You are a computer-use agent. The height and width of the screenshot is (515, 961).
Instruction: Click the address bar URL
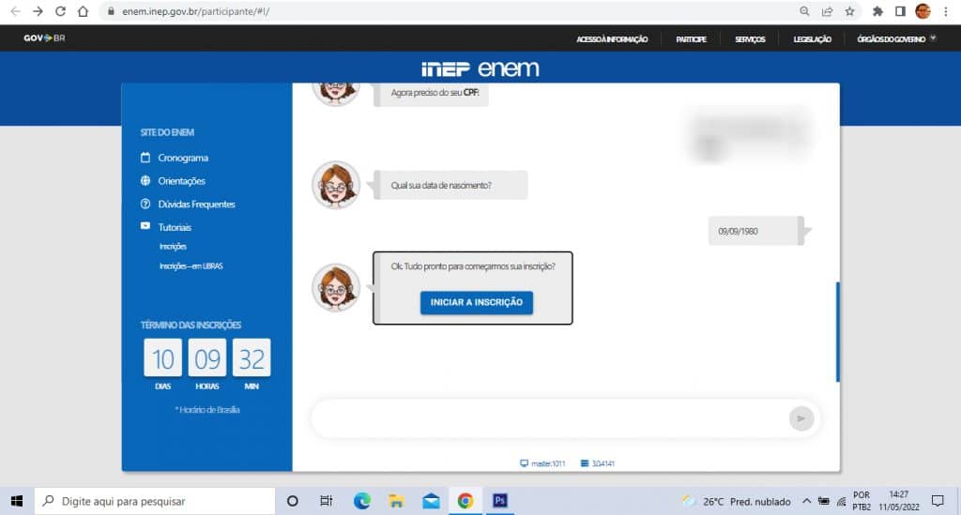(x=195, y=11)
